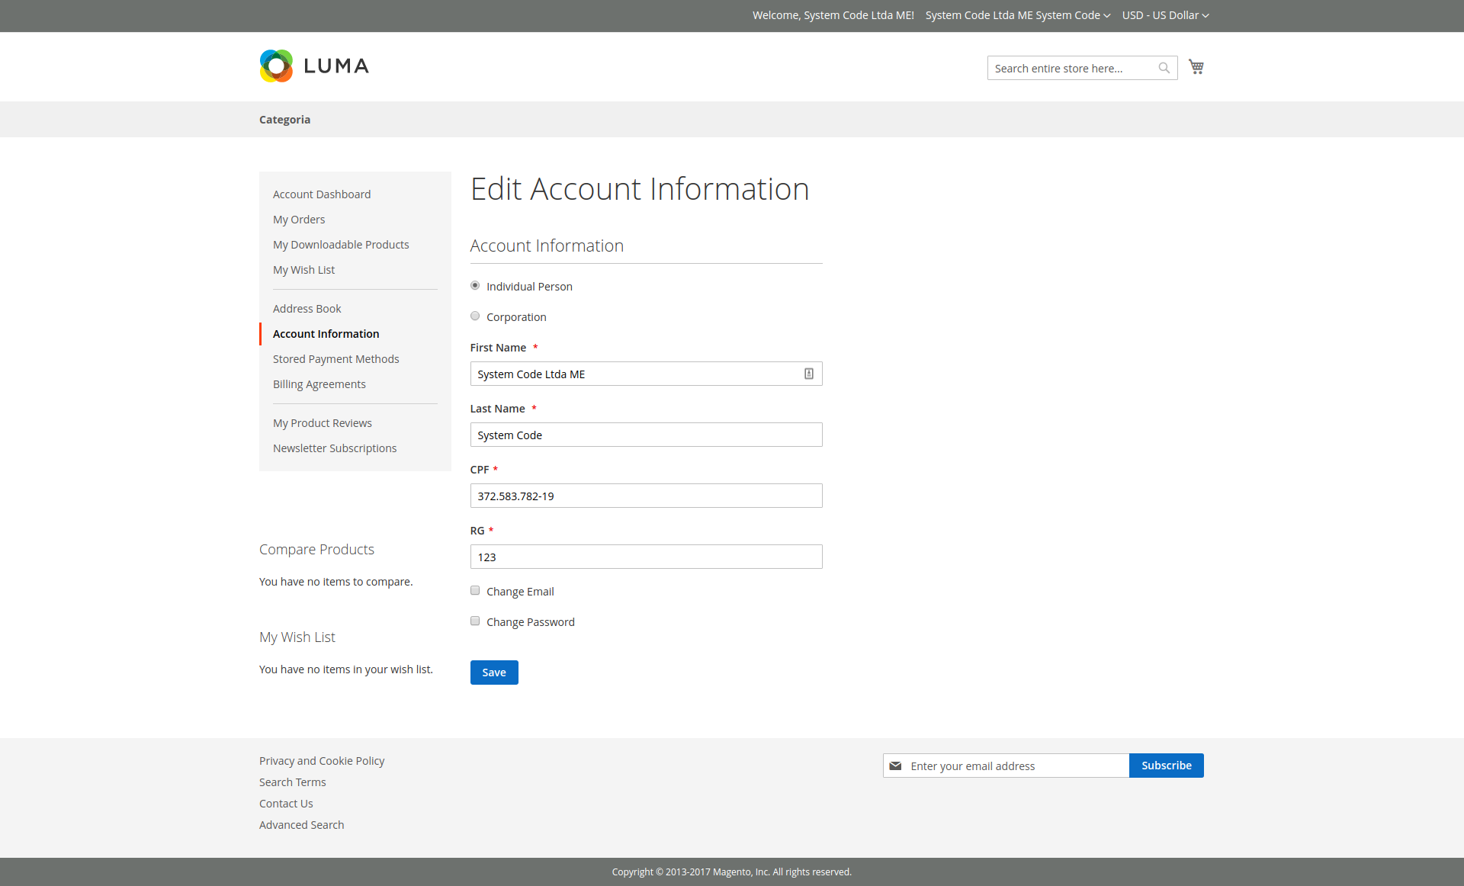This screenshot has height=886, width=1464.
Task: Open the Advanced Search footer link
Action: [301, 825]
